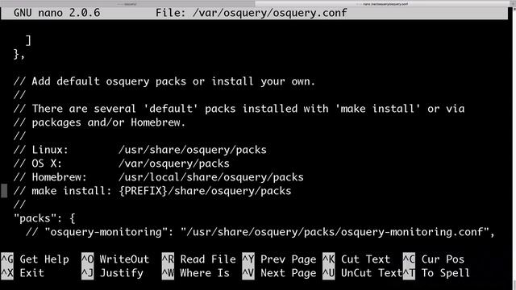Click the 'GNU nano 2.0.6' title text
Viewport: 516px width, 290px height.
coord(56,13)
